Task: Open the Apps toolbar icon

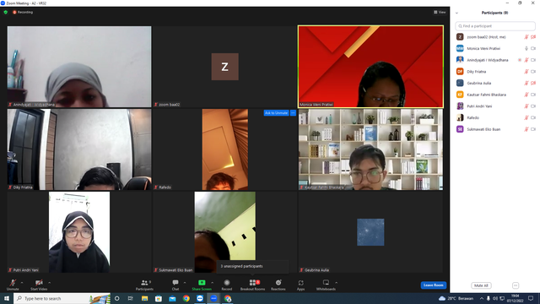Action: point(300,283)
